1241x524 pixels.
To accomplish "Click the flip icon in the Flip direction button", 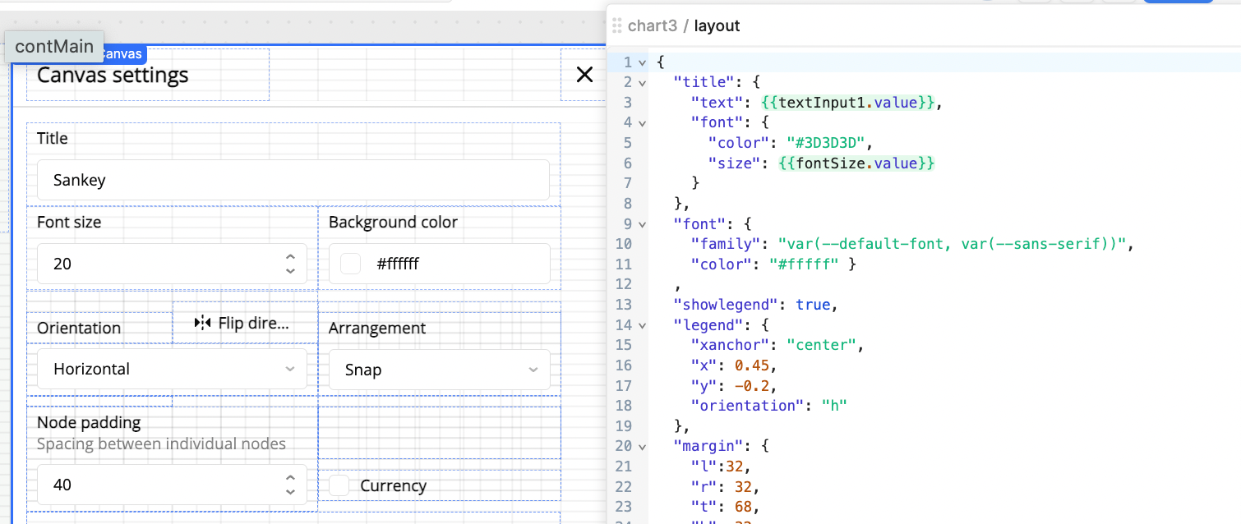I will click(x=202, y=323).
